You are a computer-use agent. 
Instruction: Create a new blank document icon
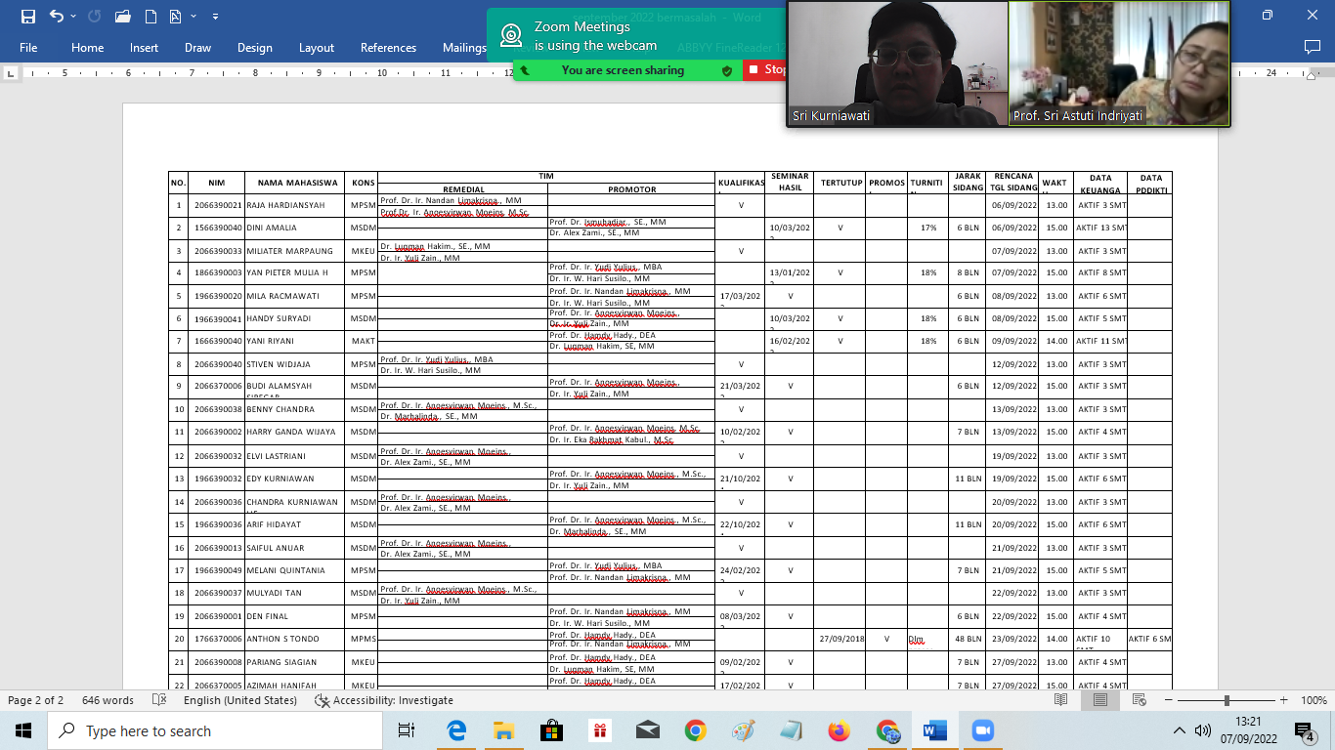151,17
